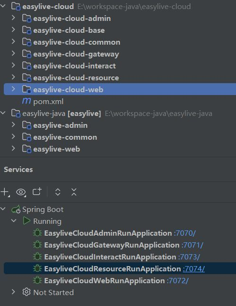Select the easylive-common module name

pos(65,137)
